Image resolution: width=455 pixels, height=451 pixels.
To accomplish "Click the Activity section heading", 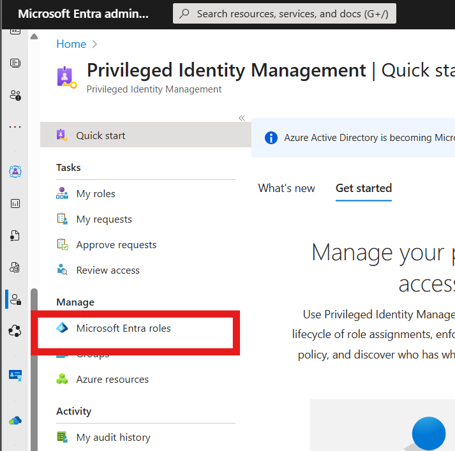I will point(73,411).
